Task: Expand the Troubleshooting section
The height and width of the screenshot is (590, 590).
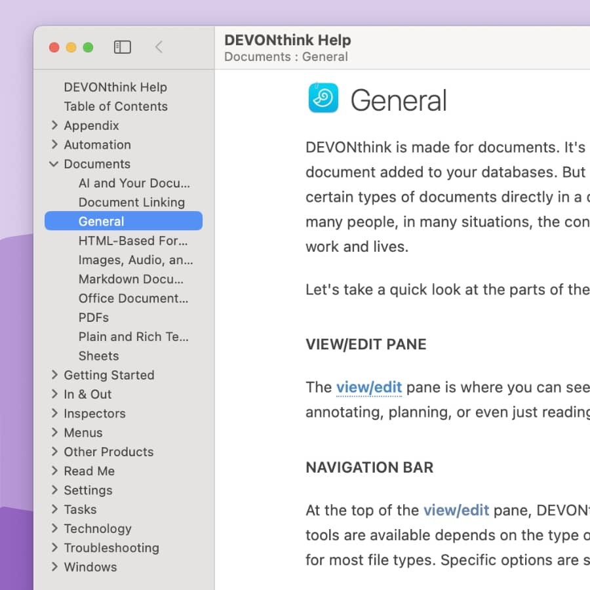Action: pyautogui.click(x=54, y=547)
